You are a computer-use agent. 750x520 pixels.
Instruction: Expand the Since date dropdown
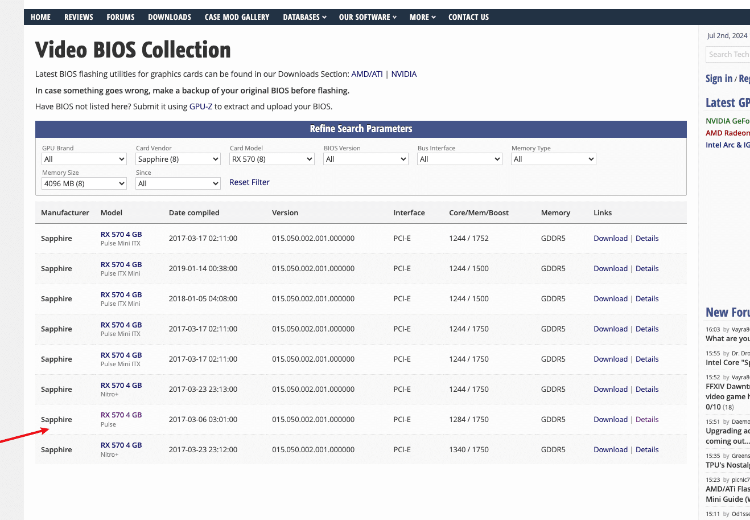tap(178, 183)
